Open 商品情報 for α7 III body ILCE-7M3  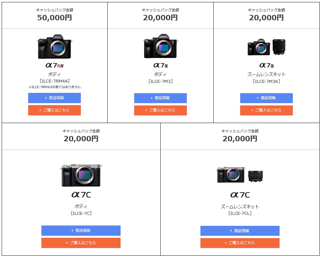click(160, 98)
